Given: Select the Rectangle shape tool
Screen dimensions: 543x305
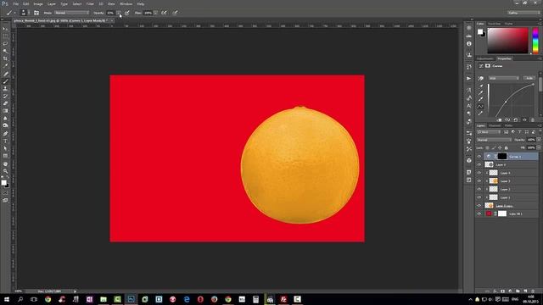Looking at the screenshot, I should pyautogui.click(x=5, y=156).
